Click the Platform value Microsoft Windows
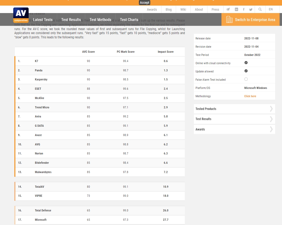 [x=255, y=88]
